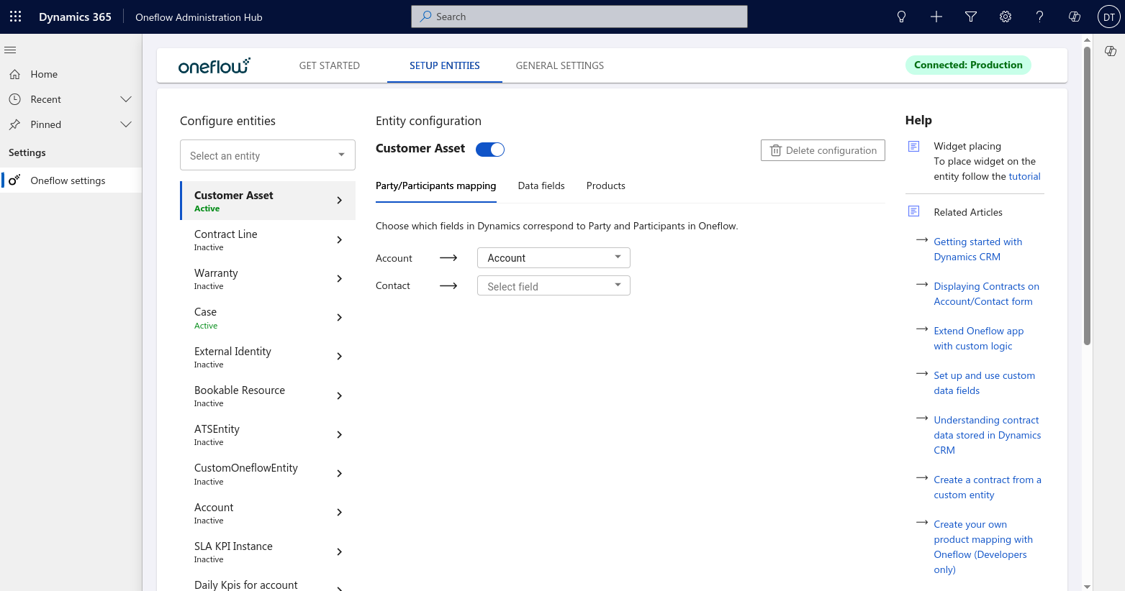Open the lightbulb assistant icon

(x=901, y=17)
